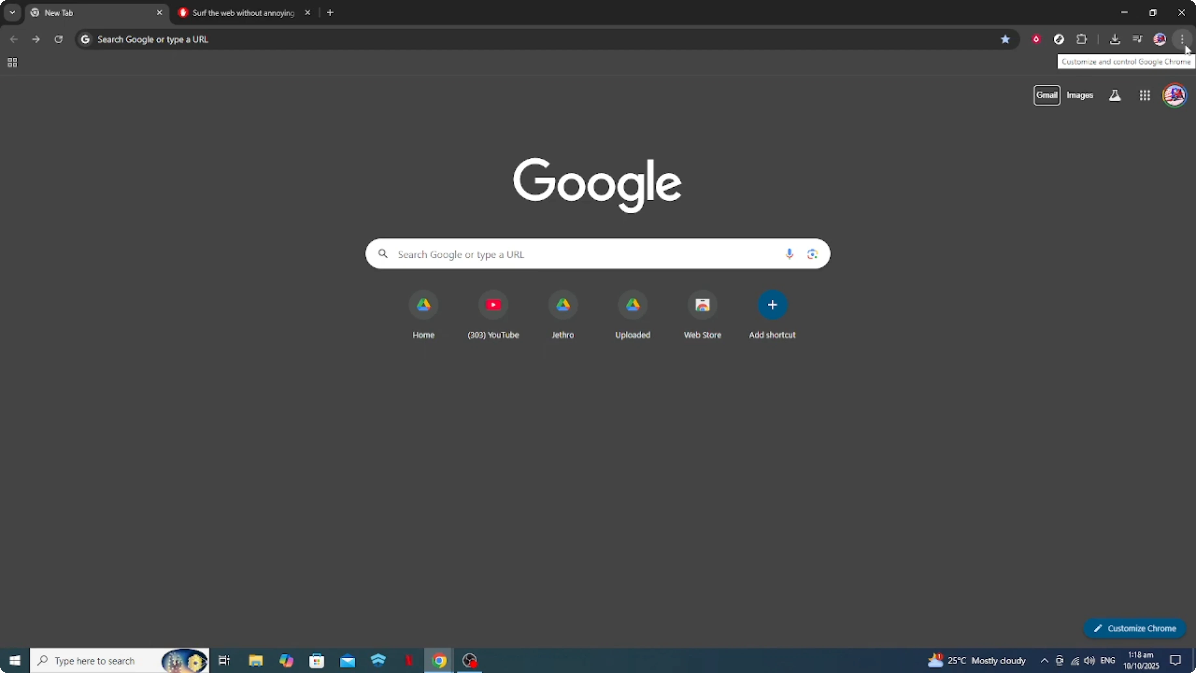Open the profile avatar icon

pos(1175,95)
